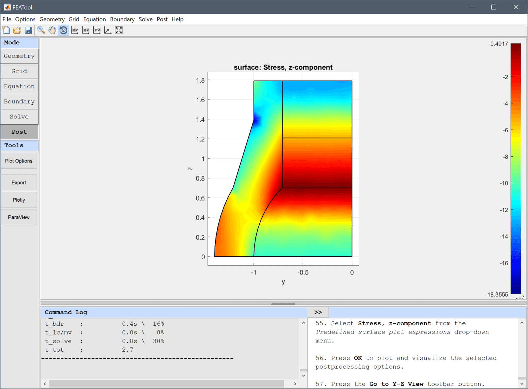The width and height of the screenshot is (528, 389).
Task: Go to default 3D view
Action: coord(108,30)
